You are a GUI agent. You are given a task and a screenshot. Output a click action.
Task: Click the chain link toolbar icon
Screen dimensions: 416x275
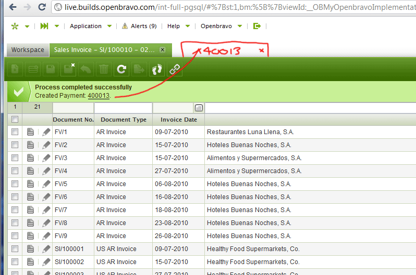(x=175, y=69)
